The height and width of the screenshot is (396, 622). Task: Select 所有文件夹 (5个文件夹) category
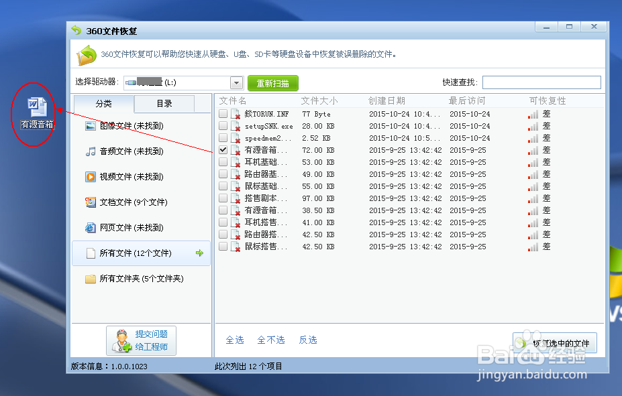point(141,279)
